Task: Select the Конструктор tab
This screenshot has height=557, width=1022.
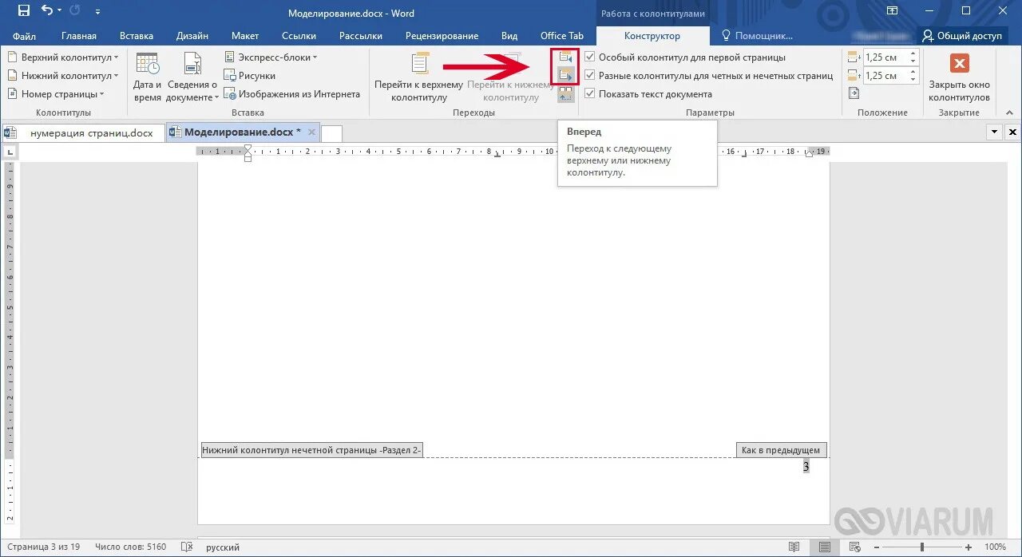Action: pos(652,36)
